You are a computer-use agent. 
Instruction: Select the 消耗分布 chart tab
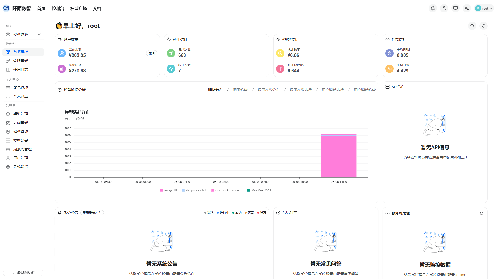(215, 90)
